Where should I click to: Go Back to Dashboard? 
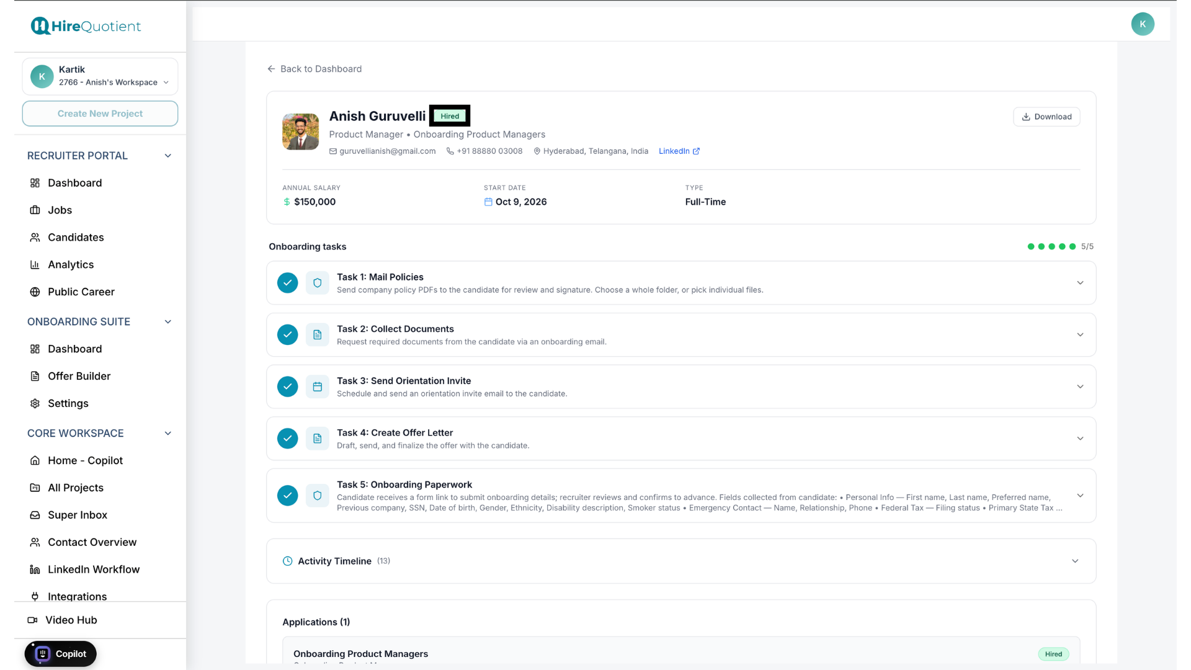click(x=314, y=69)
